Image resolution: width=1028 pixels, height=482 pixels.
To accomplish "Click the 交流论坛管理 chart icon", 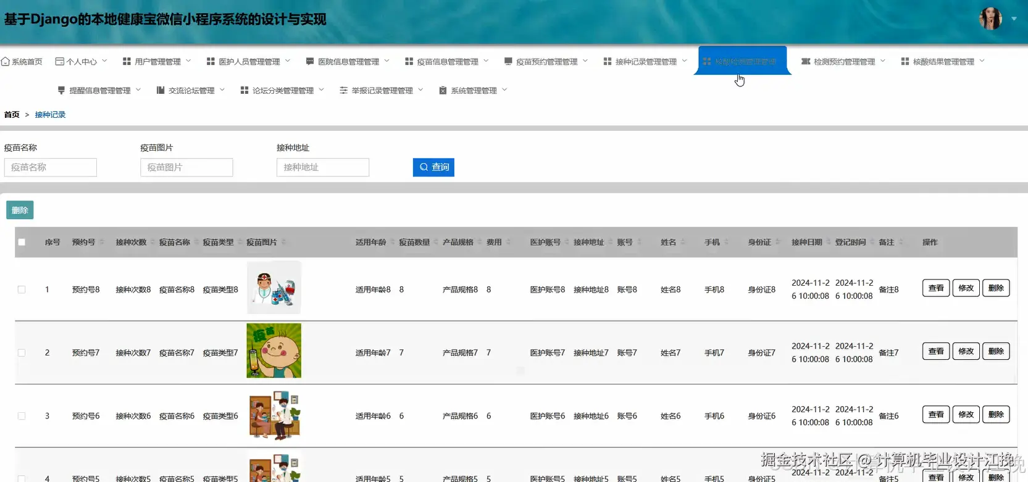I will [x=161, y=90].
